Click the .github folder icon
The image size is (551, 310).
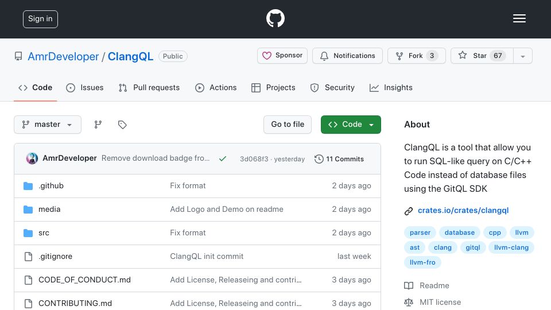[x=28, y=186]
